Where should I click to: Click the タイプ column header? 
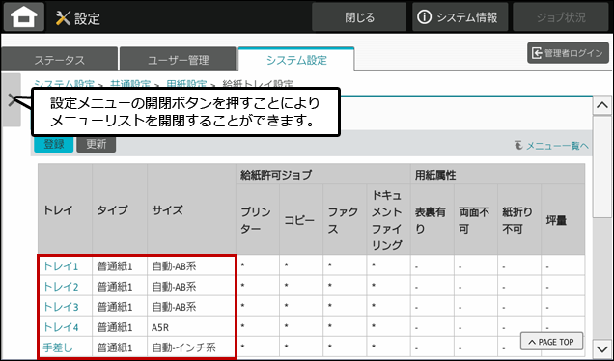click(120, 209)
